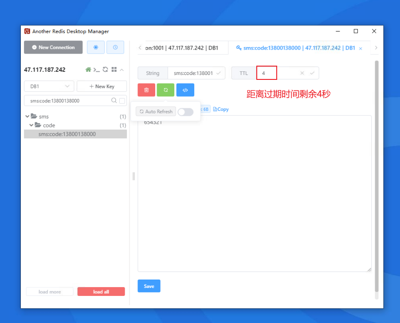Open the Redis console terminal icon
400x323 pixels.
[x=96, y=70]
